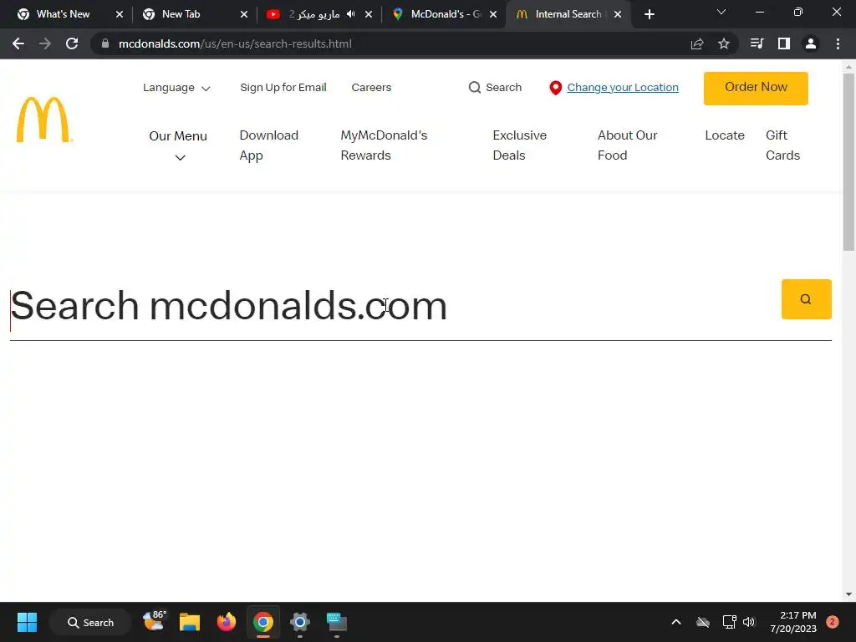
Task: Open About Our Food page
Action: click(x=627, y=145)
